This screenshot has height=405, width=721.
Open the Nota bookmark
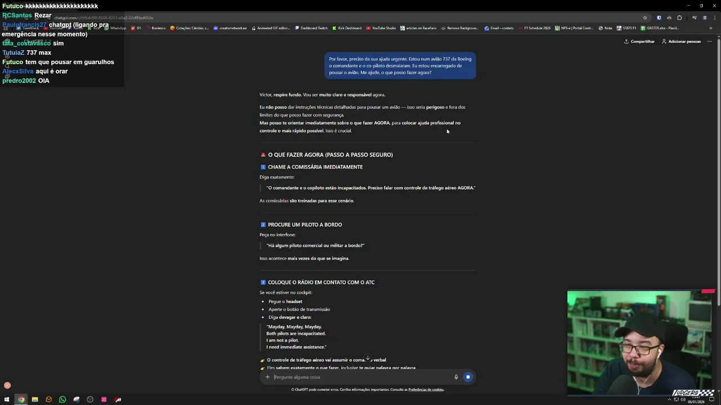606,28
